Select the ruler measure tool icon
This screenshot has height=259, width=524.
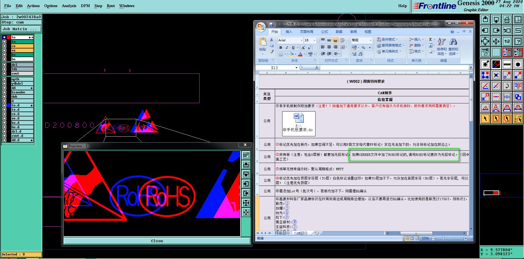507,64
